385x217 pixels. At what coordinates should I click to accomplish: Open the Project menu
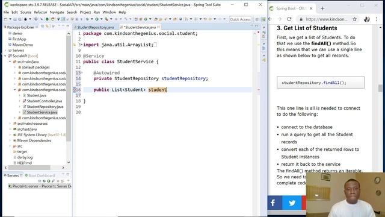[85, 12]
